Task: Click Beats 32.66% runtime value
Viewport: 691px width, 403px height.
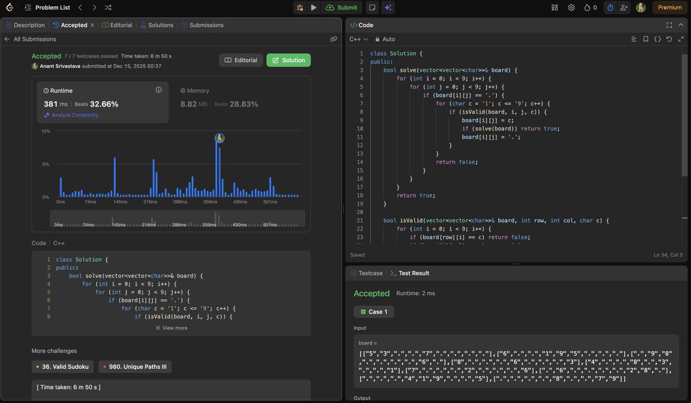Action: (97, 104)
